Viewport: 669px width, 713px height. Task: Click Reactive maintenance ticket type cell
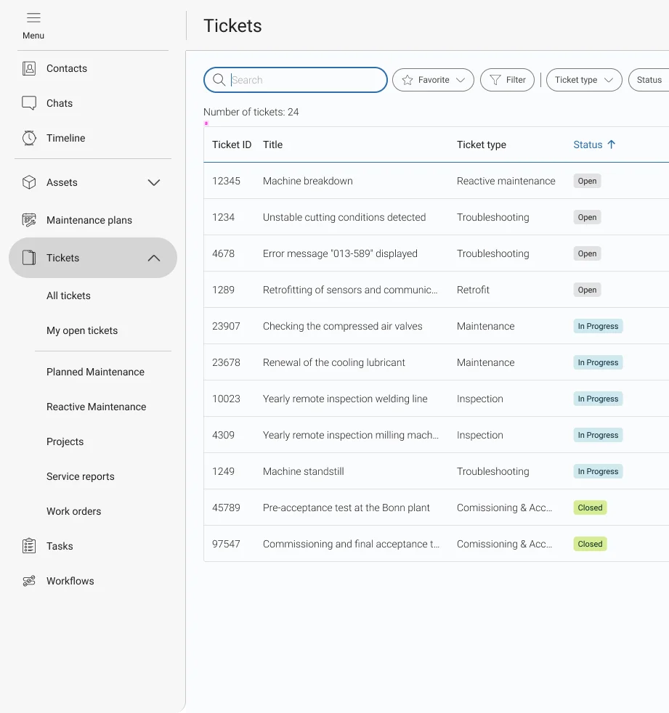[506, 181]
